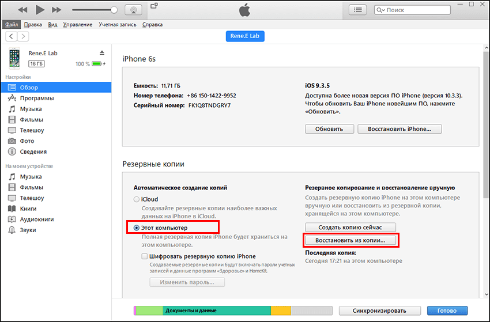Click the Синхронизировать button
Image resolution: width=490 pixels, height=322 pixels.
pyautogui.click(x=380, y=310)
